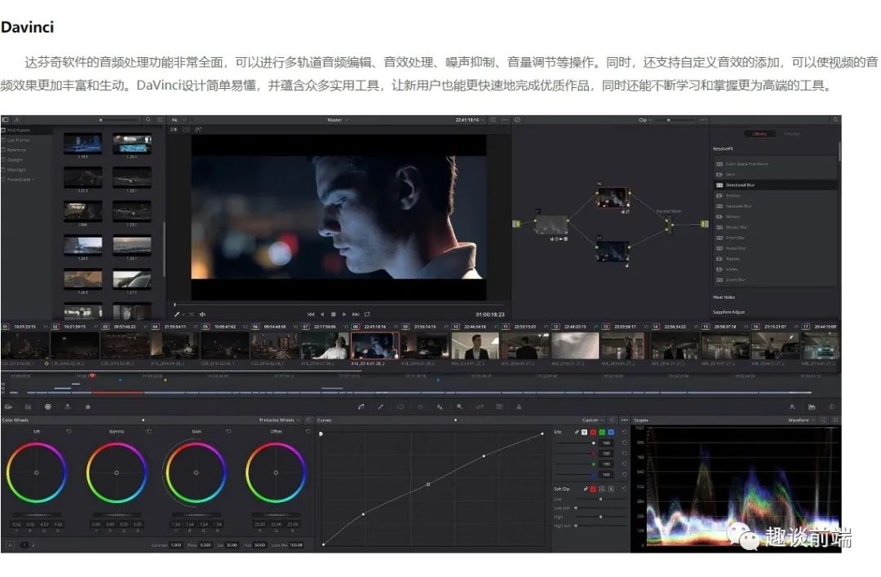
Task: Enable the blue curve channel button
Action: click(611, 432)
